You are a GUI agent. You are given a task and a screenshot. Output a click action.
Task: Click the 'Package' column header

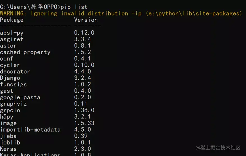click(x=12, y=20)
